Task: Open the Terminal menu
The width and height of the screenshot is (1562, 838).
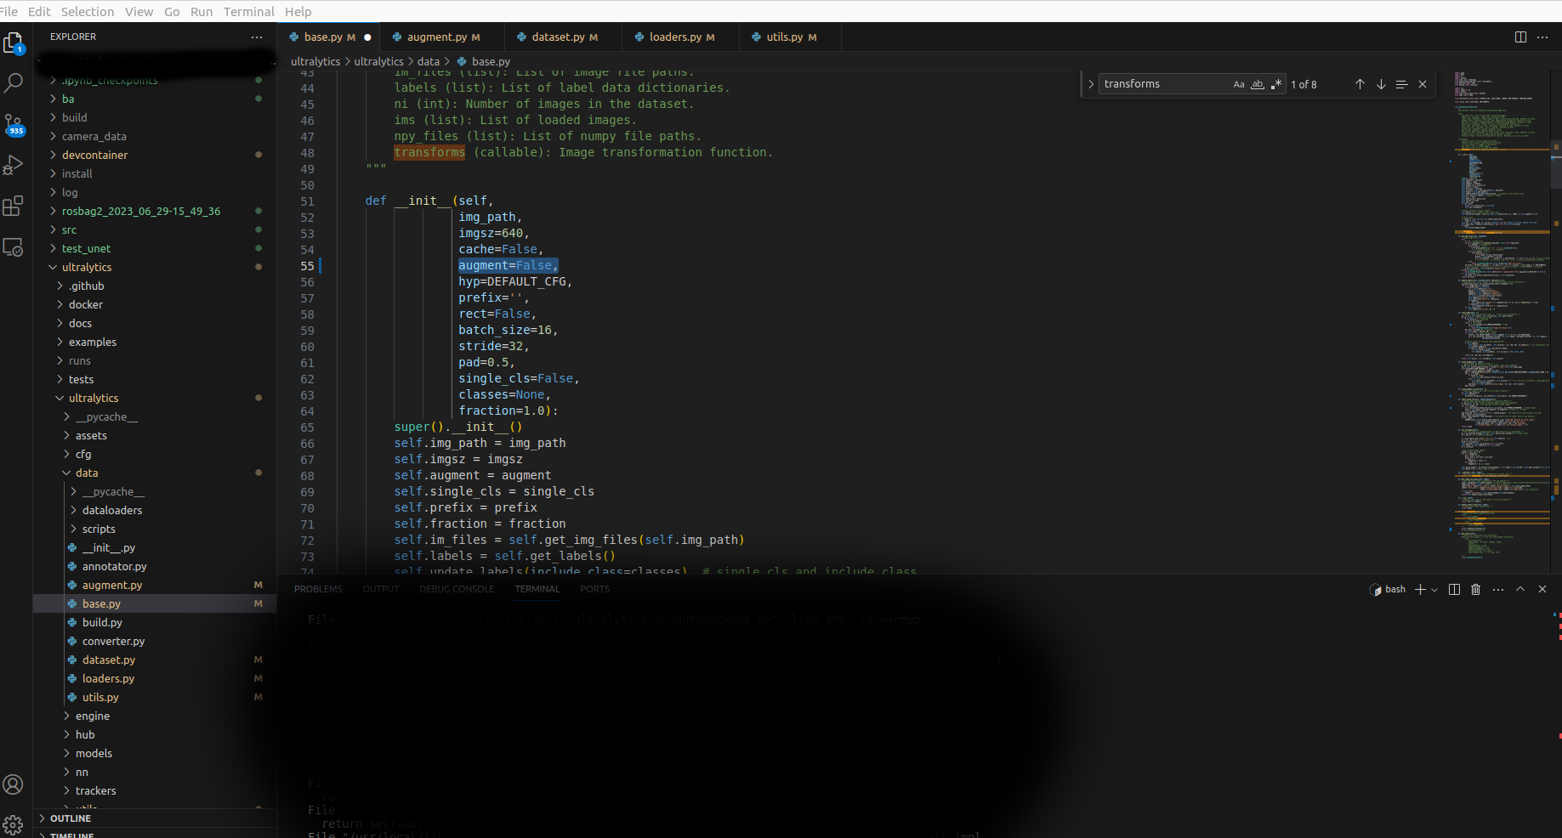Action: [x=248, y=11]
